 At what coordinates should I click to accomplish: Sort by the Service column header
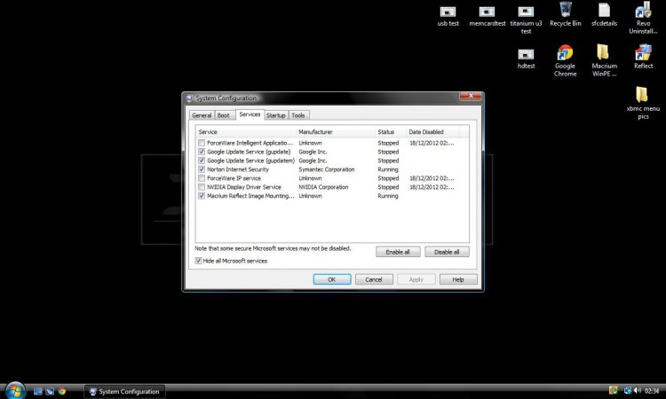[x=246, y=132]
